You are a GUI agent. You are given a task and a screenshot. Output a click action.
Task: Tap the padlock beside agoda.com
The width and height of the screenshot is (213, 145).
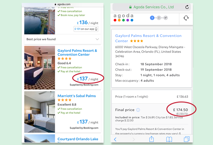click(55, 4)
